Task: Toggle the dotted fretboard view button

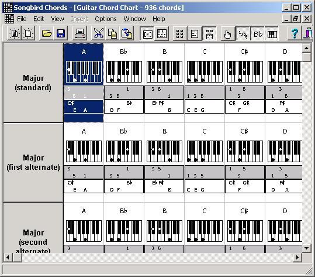Action: click(x=161, y=34)
